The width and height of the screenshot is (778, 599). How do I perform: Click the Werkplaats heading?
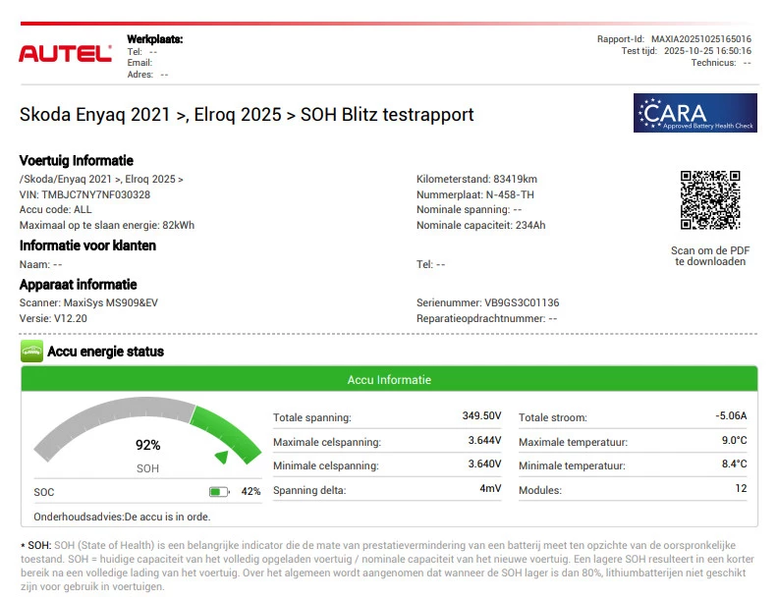(155, 39)
